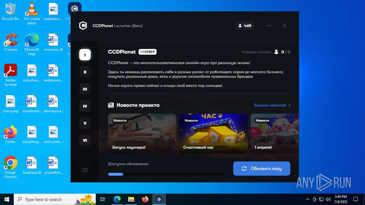365x205 pixels.
Task: Select the israce.png desktop file
Action: (x=11, y=104)
